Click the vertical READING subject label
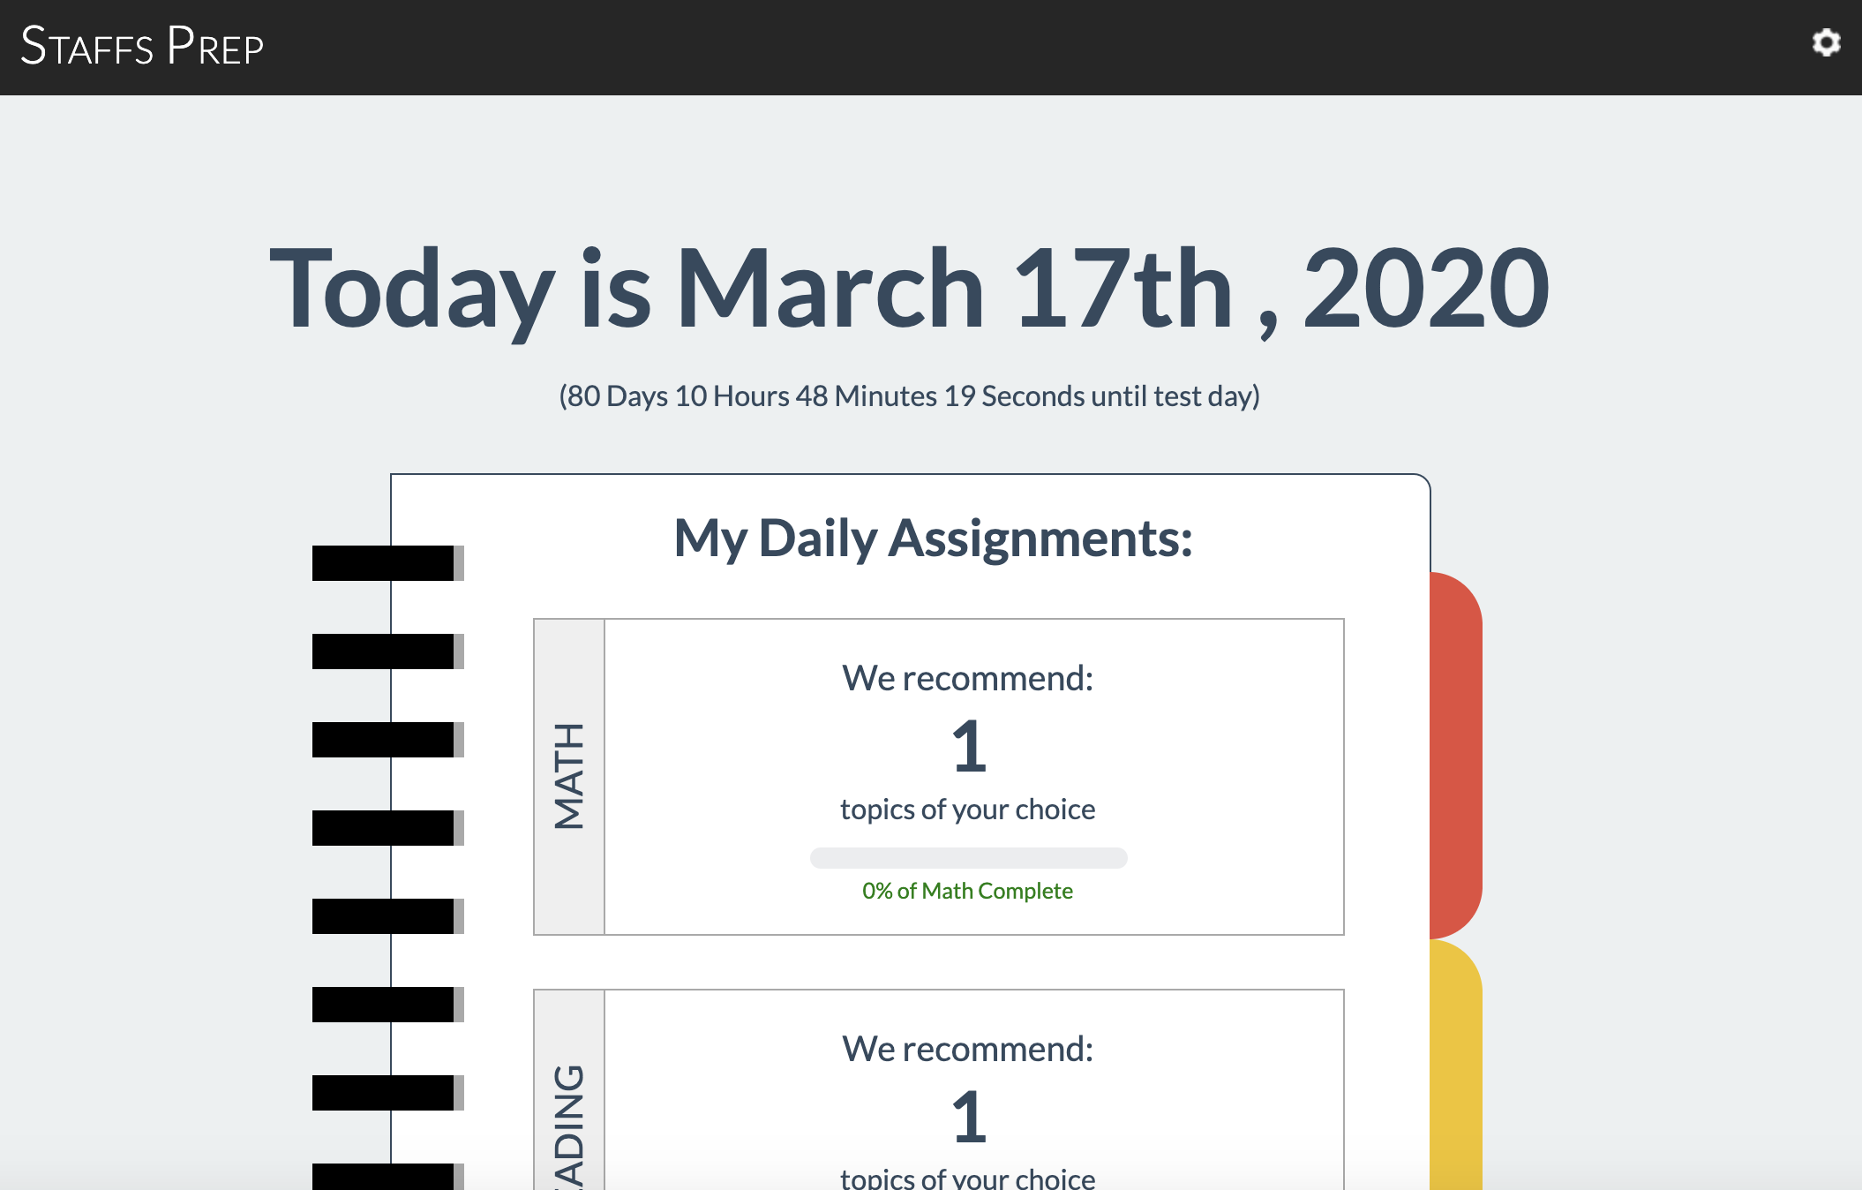 [x=569, y=1126]
